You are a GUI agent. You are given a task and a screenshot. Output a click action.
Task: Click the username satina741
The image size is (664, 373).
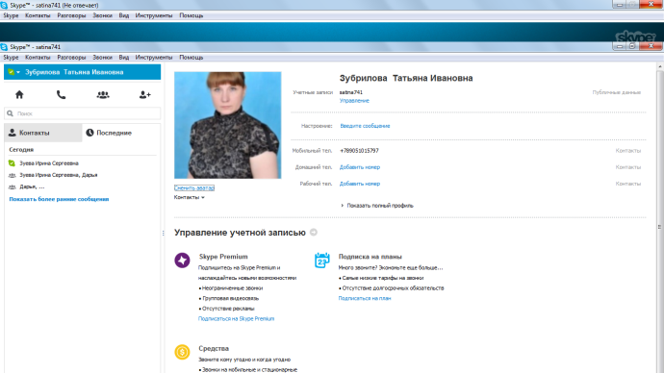click(x=351, y=92)
